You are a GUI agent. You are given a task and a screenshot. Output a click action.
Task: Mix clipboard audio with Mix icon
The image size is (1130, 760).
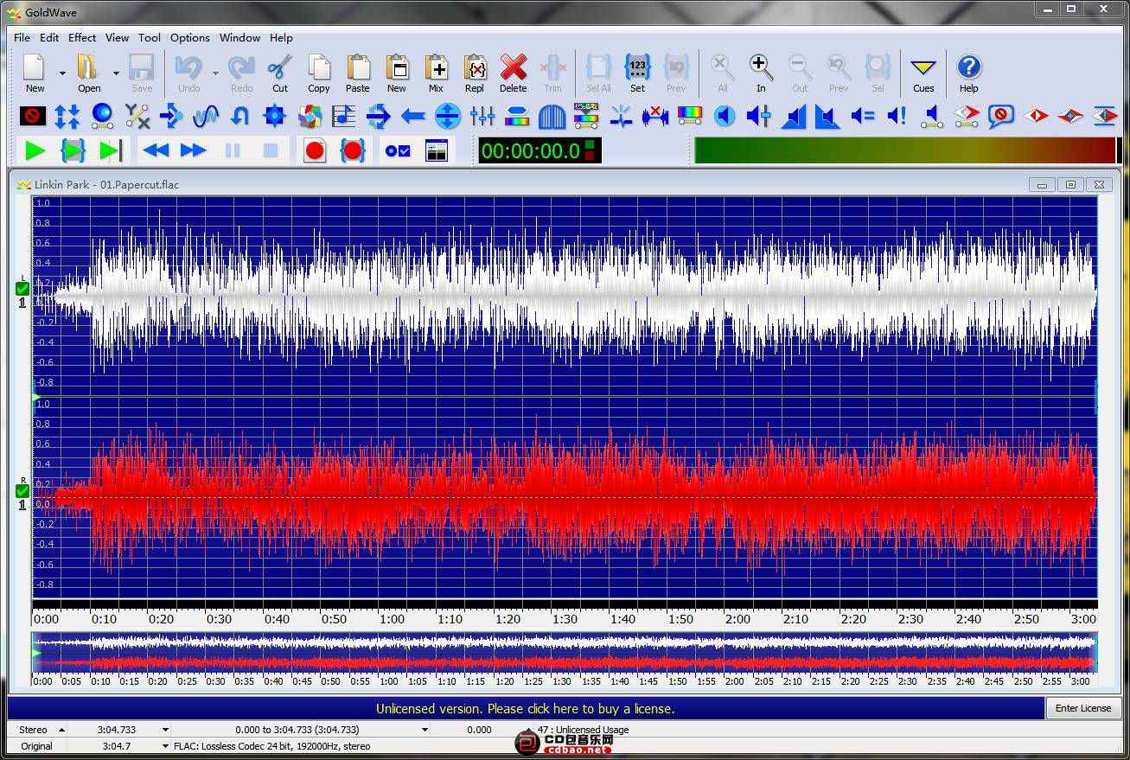click(x=436, y=73)
